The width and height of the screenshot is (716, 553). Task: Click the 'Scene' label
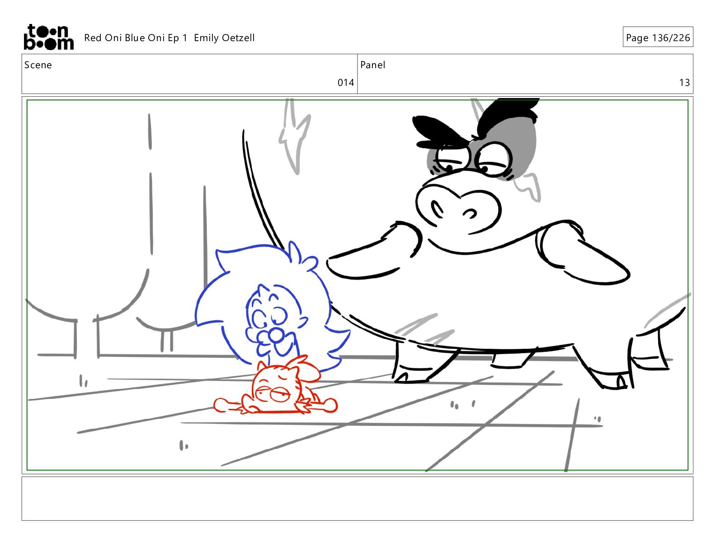[38, 65]
